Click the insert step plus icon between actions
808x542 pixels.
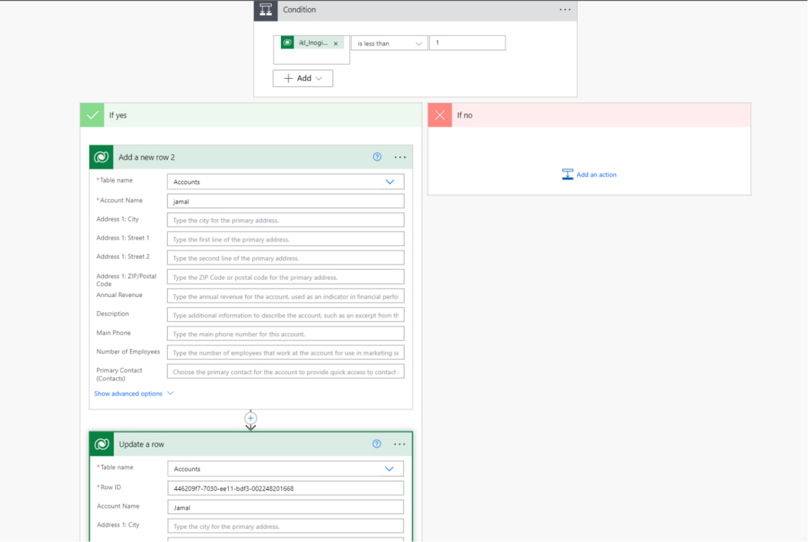(x=250, y=418)
